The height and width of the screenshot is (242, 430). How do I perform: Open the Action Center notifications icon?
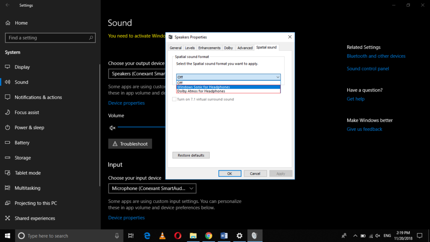point(420,236)
